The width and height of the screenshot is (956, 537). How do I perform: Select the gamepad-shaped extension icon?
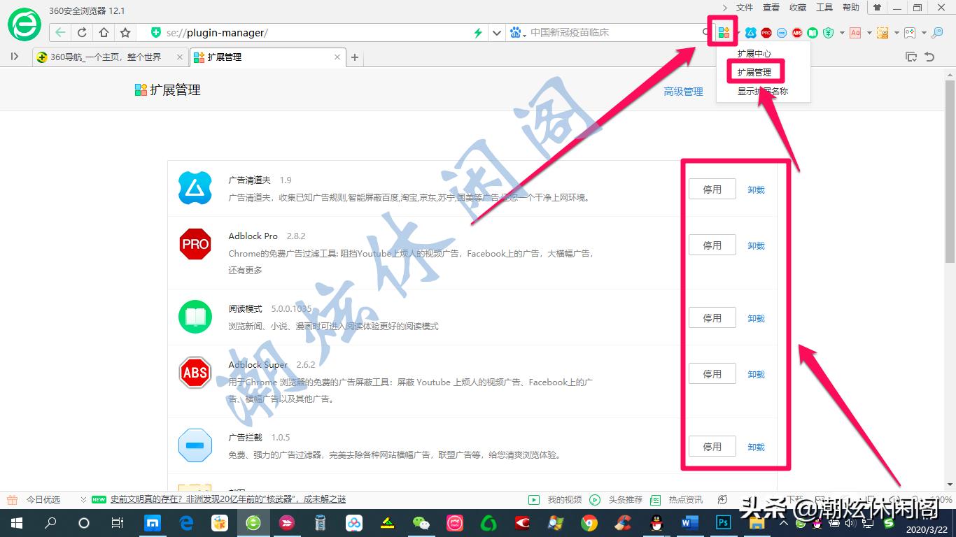910,32
